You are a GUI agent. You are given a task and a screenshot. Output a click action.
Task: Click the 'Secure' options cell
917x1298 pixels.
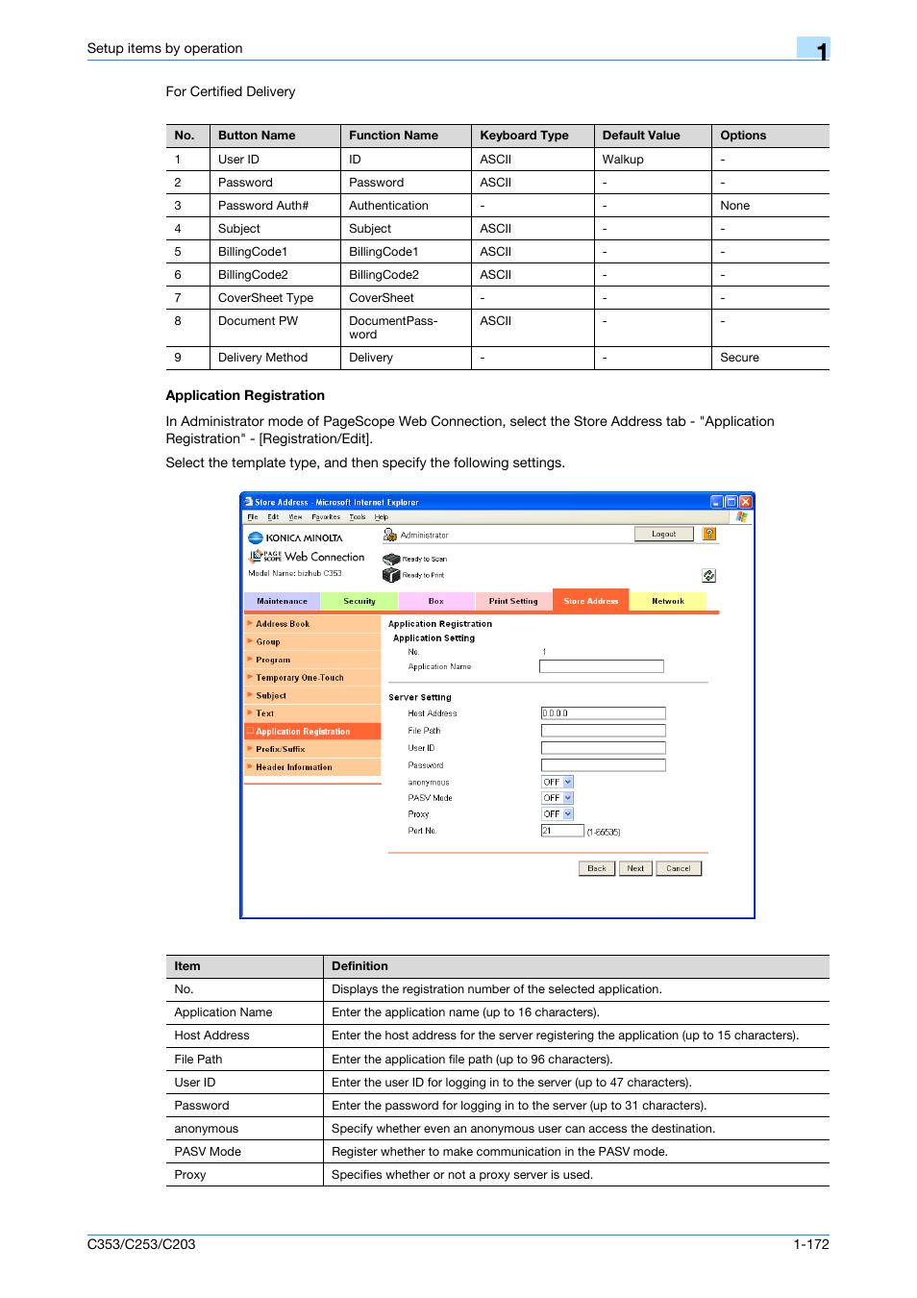pos(771,358)
